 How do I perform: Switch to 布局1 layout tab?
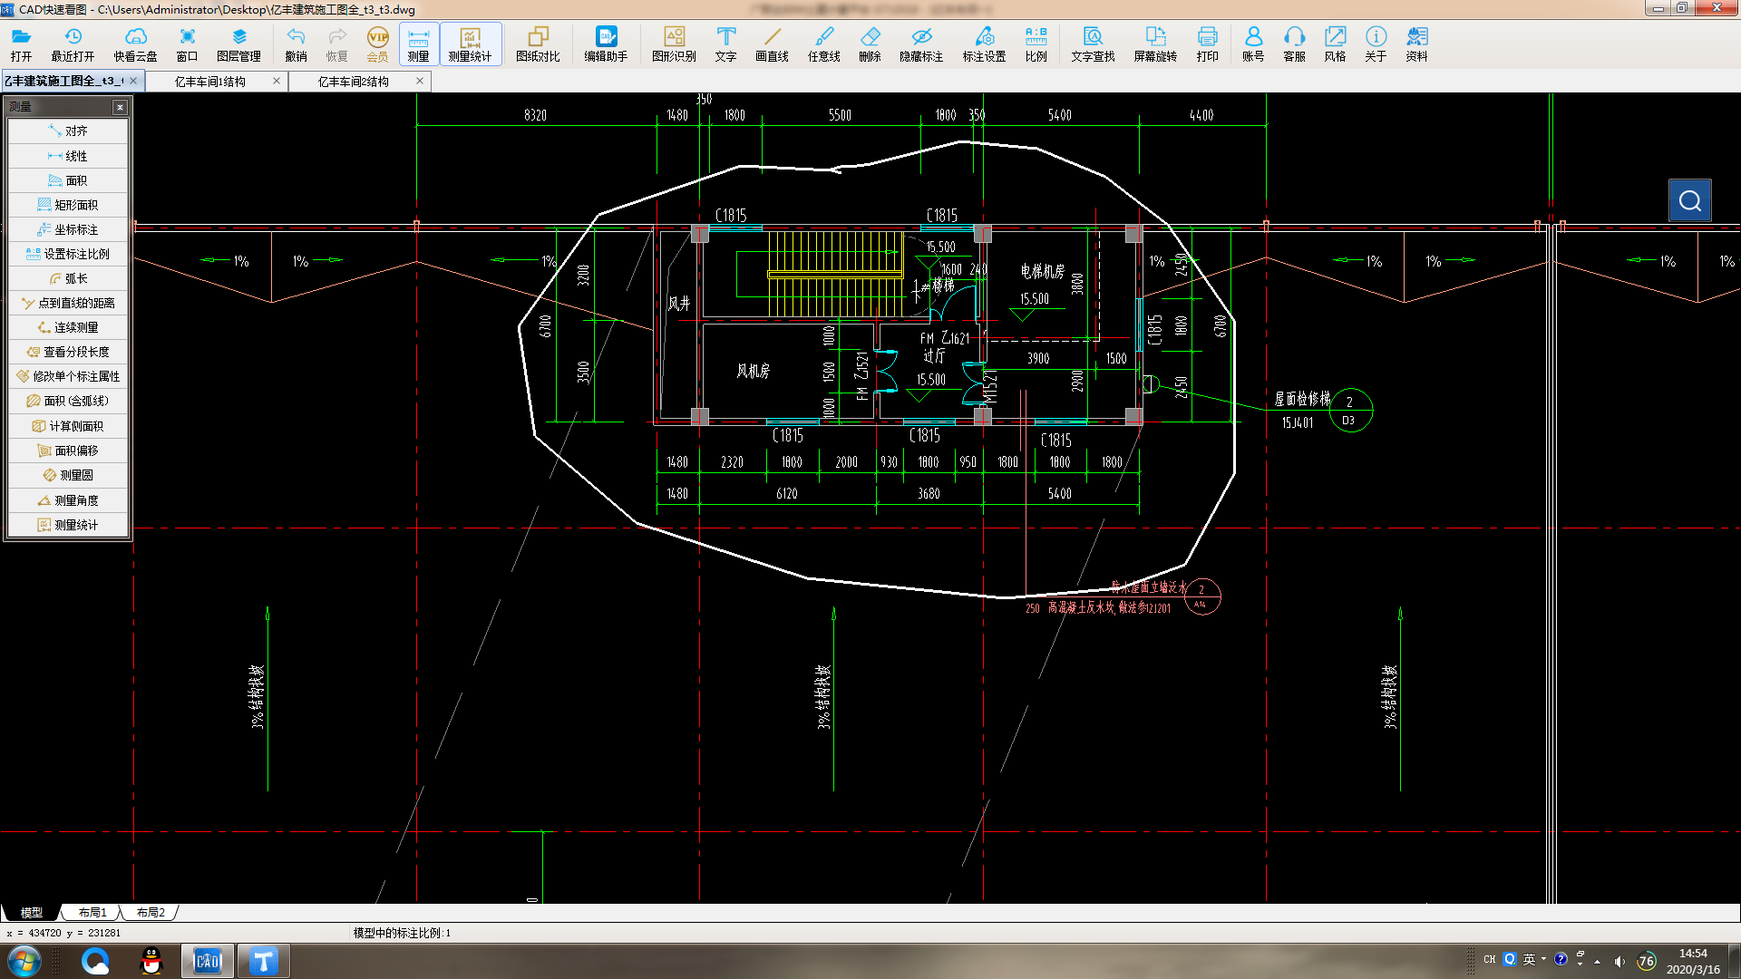point(92,913)
